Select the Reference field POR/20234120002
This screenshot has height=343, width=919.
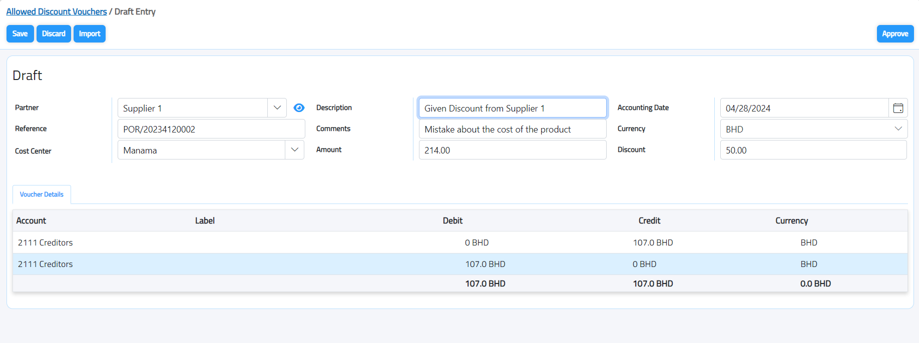pos(211,129)
